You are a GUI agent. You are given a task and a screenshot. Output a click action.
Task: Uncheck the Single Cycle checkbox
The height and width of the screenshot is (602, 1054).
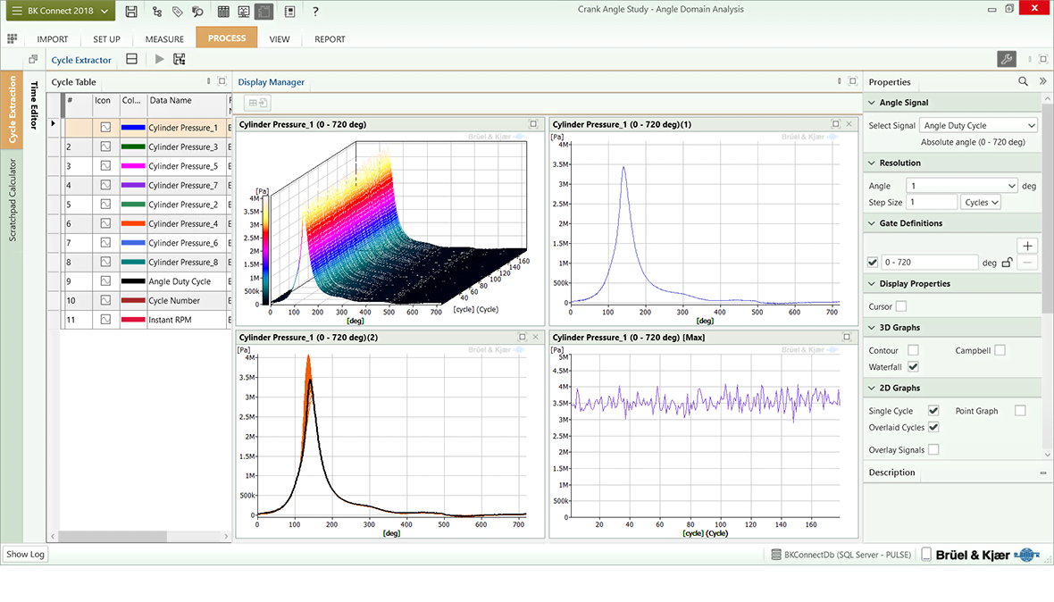tap(933, 411)
